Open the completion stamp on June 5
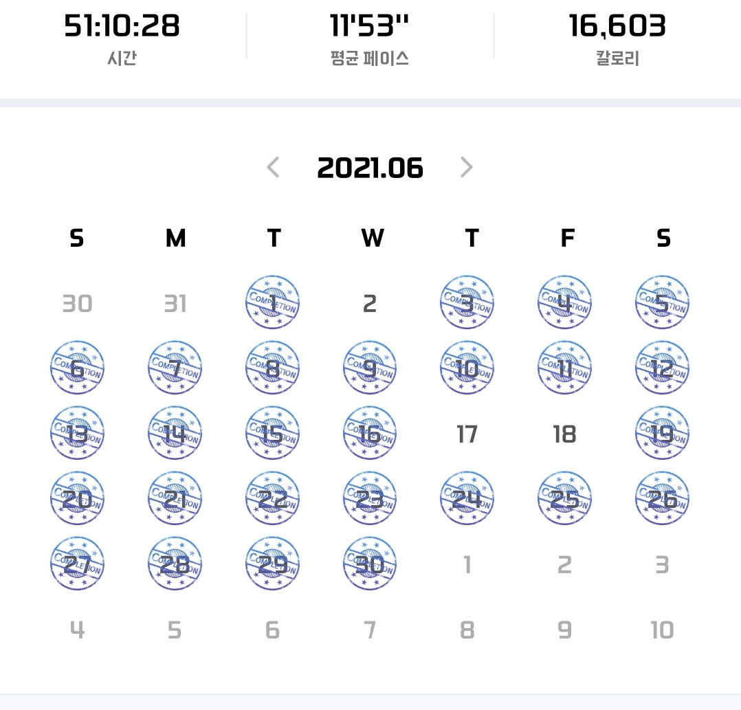This screenshot has width=741, height=710. [662, 301]
